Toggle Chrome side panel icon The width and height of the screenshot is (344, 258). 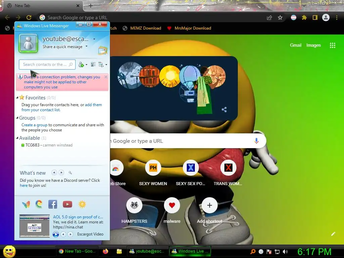pyautogui.click(x=315, y=17)
